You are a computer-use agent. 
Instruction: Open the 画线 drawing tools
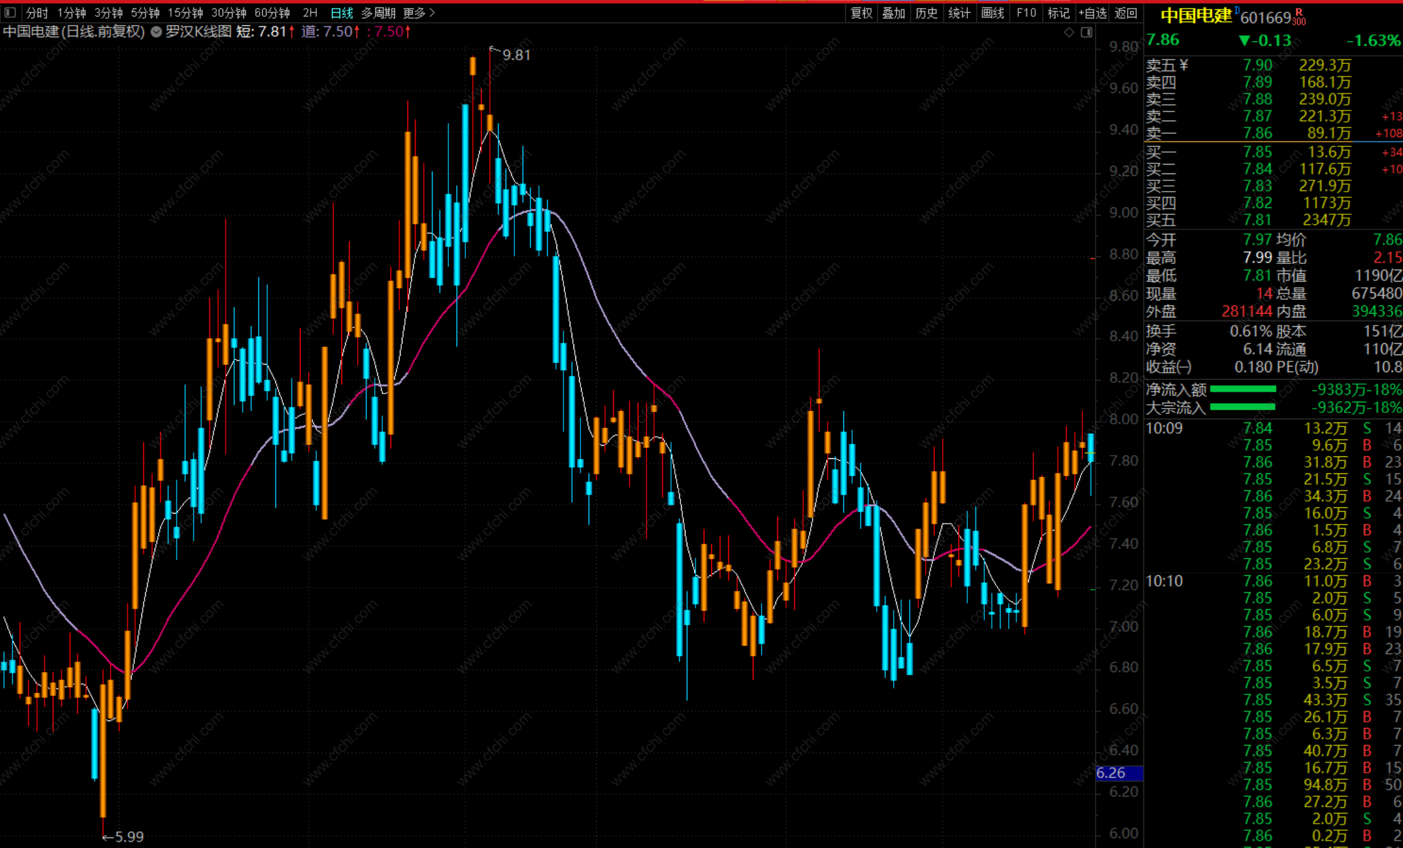coord(992,13)
